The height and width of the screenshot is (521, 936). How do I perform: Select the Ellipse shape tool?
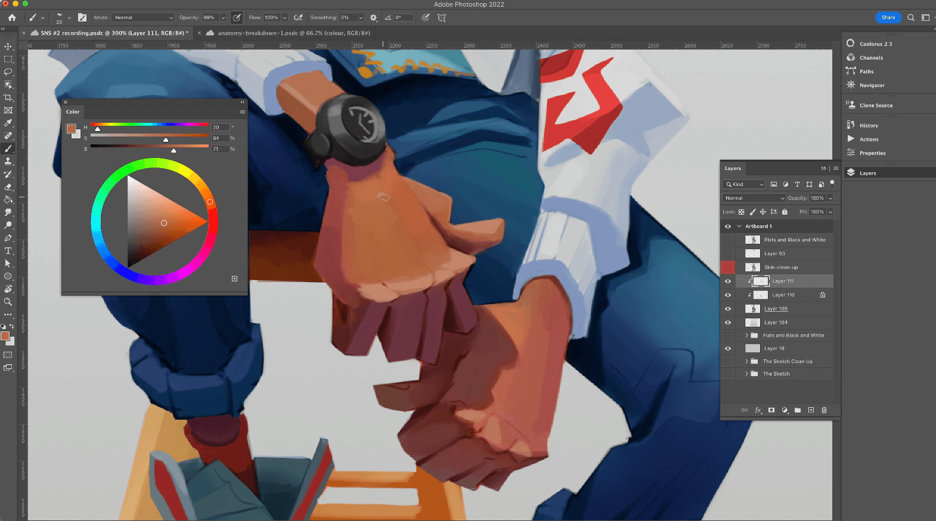click(8, 277)
